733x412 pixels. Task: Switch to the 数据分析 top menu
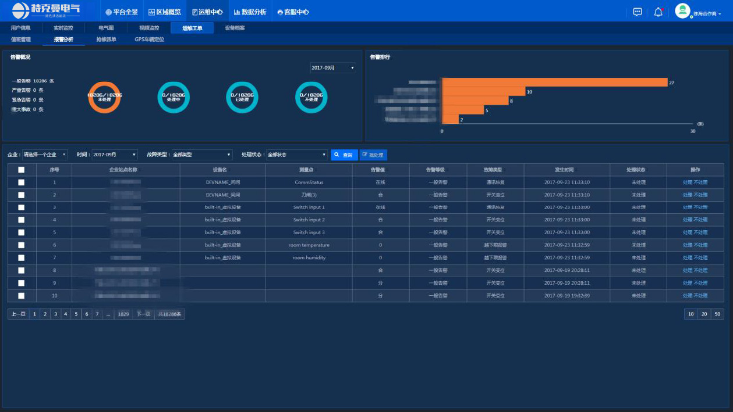(x=250, y=12)
